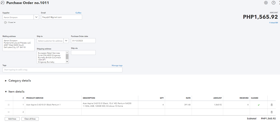Viewport: 280px width, 122px height.
Task: Click the purchase order history clock icon
Action: [3, 3]
